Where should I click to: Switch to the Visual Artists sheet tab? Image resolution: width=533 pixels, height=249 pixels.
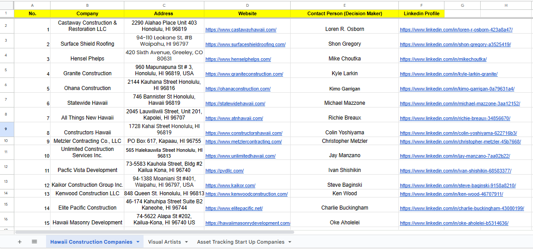[164, 242]
